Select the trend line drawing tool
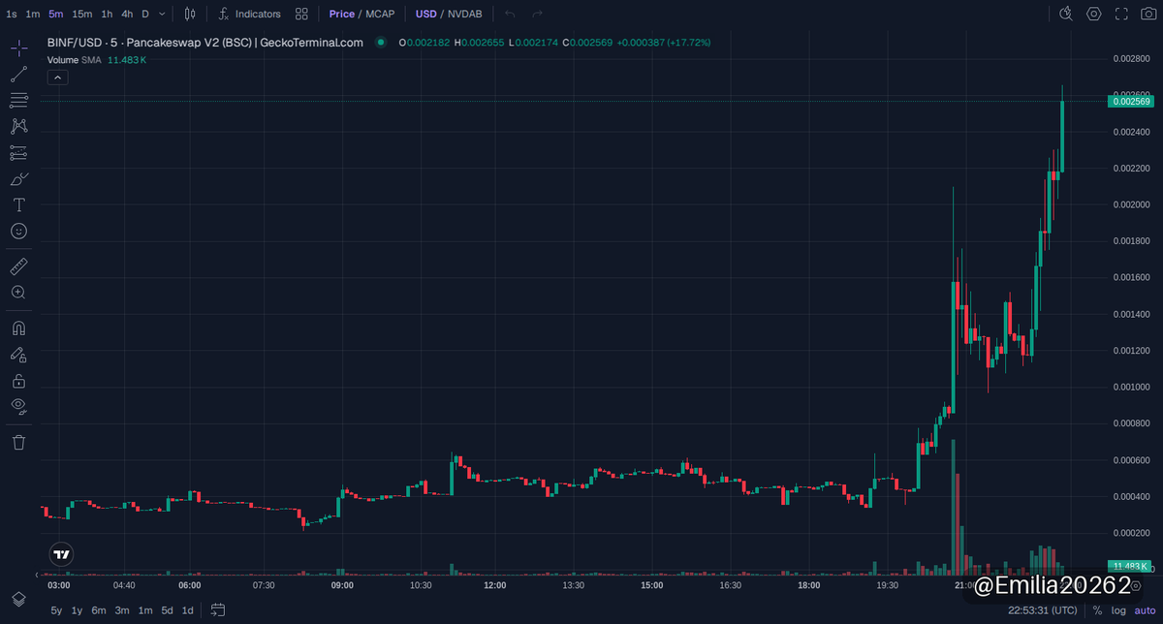Viewport: 1163px width, 624px height. click(x=18, y=74)
